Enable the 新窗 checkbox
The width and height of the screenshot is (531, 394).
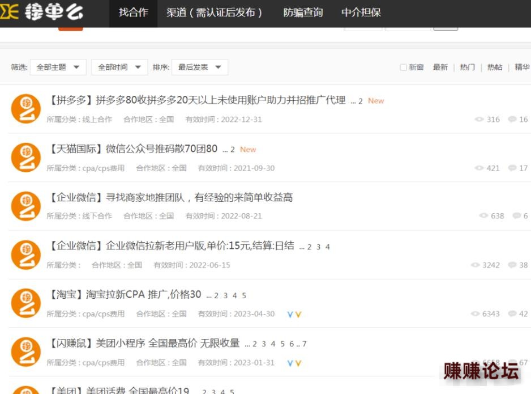(403, 67)
